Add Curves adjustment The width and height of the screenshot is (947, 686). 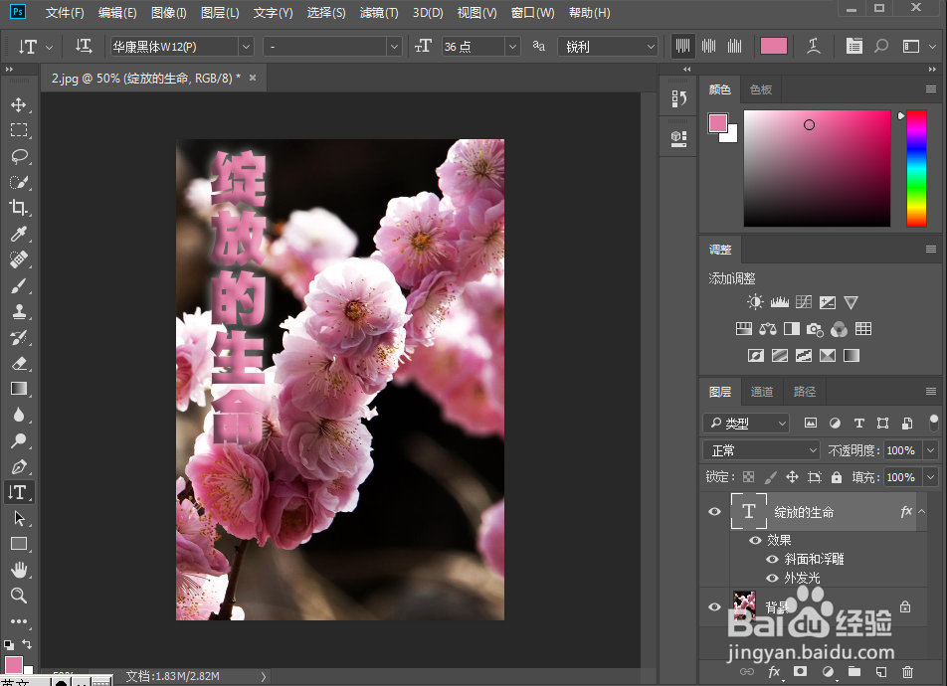804,302
